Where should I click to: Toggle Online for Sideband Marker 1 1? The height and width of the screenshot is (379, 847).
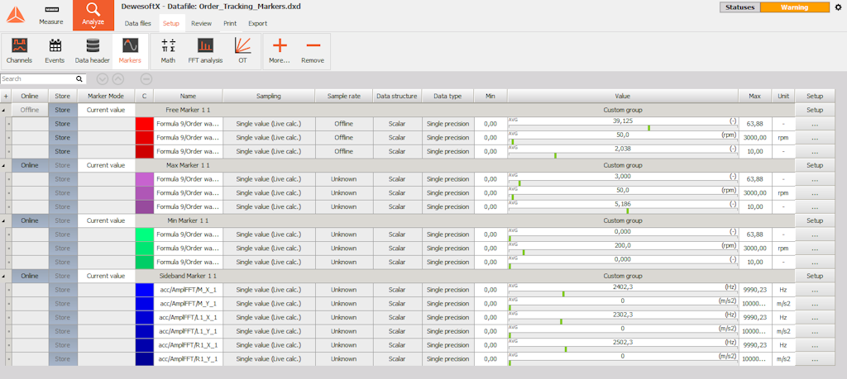click(x=30, y=276)
